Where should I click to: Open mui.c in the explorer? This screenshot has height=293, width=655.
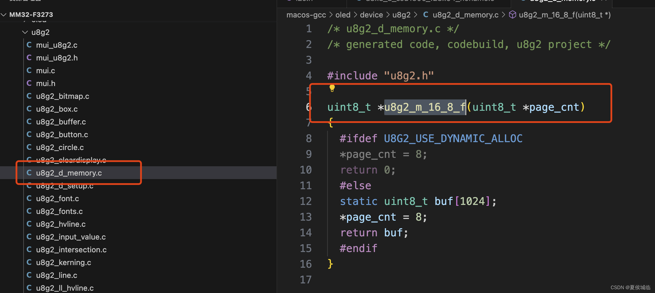pyautogui.click(x=45, y=71)
